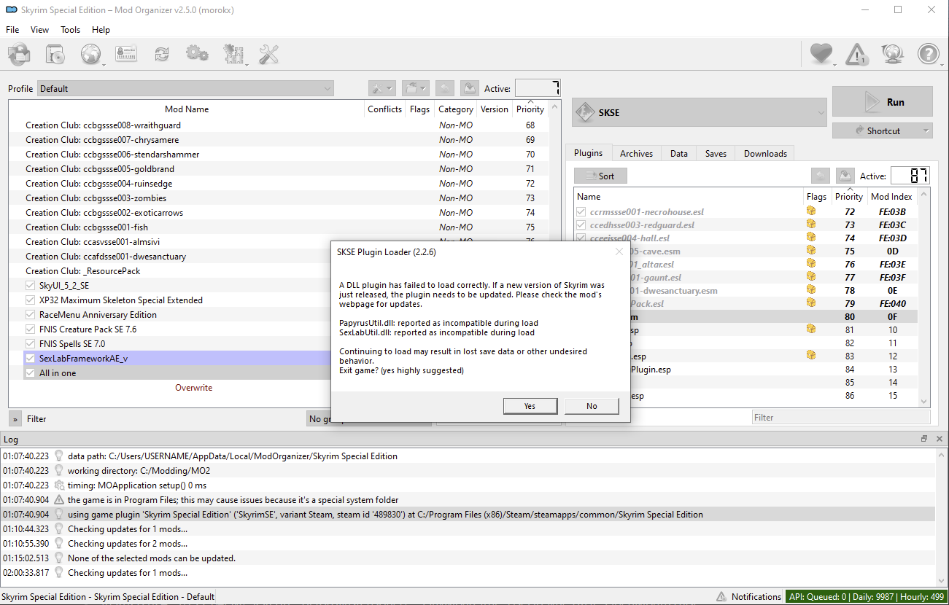The height and width of the screenshot is (605, 949).
Task: Toggle RaceMenu Anniversary Edition checkbox
Action: click(x=30, y=315)
